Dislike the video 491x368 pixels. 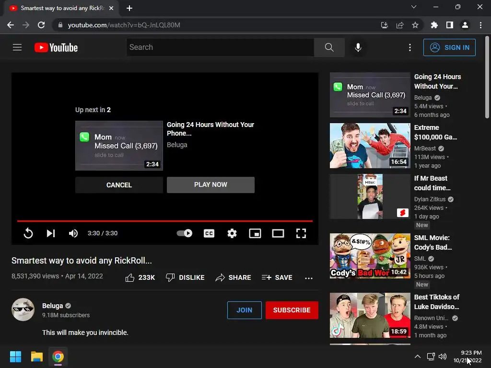point(185,277)
